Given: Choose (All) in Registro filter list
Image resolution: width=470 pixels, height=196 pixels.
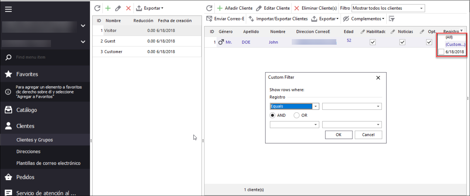Looking at the screenshot, I should (449, 37).
